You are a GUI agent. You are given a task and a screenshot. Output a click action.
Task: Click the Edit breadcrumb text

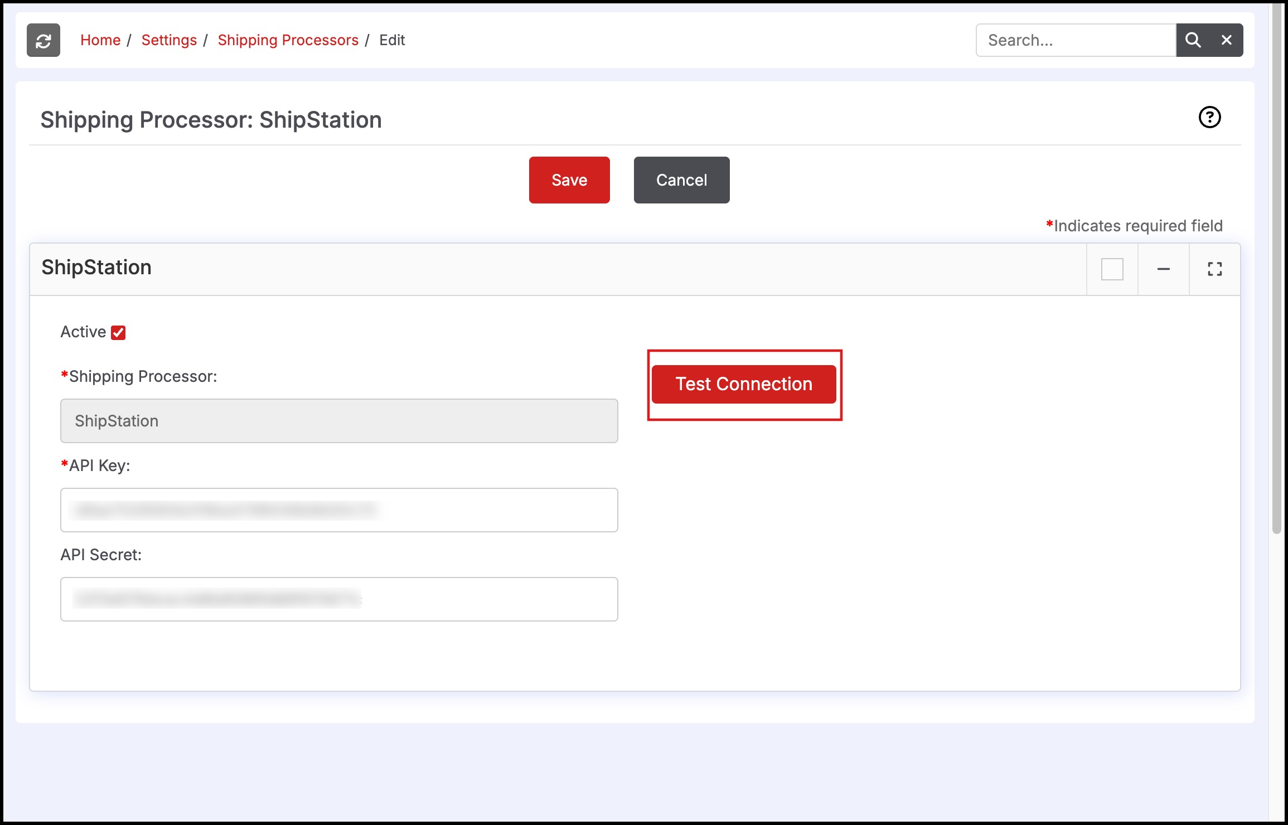[392, 40]
